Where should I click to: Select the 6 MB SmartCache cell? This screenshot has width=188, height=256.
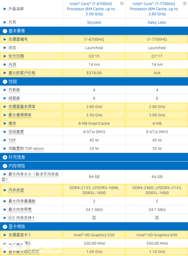tap(94, 123)
